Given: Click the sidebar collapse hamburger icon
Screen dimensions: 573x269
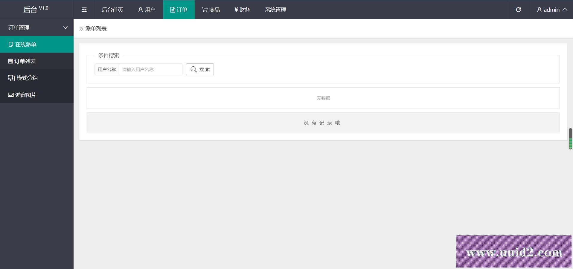Looking at the screenshot, I should 84,10.
